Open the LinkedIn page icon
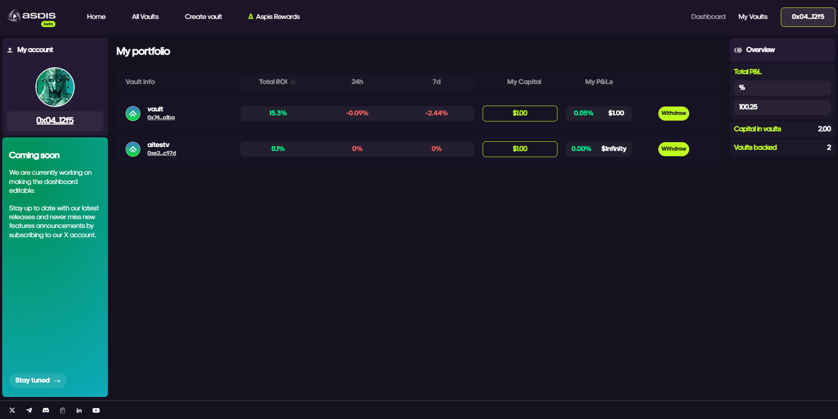 click(x=79, y=410)
